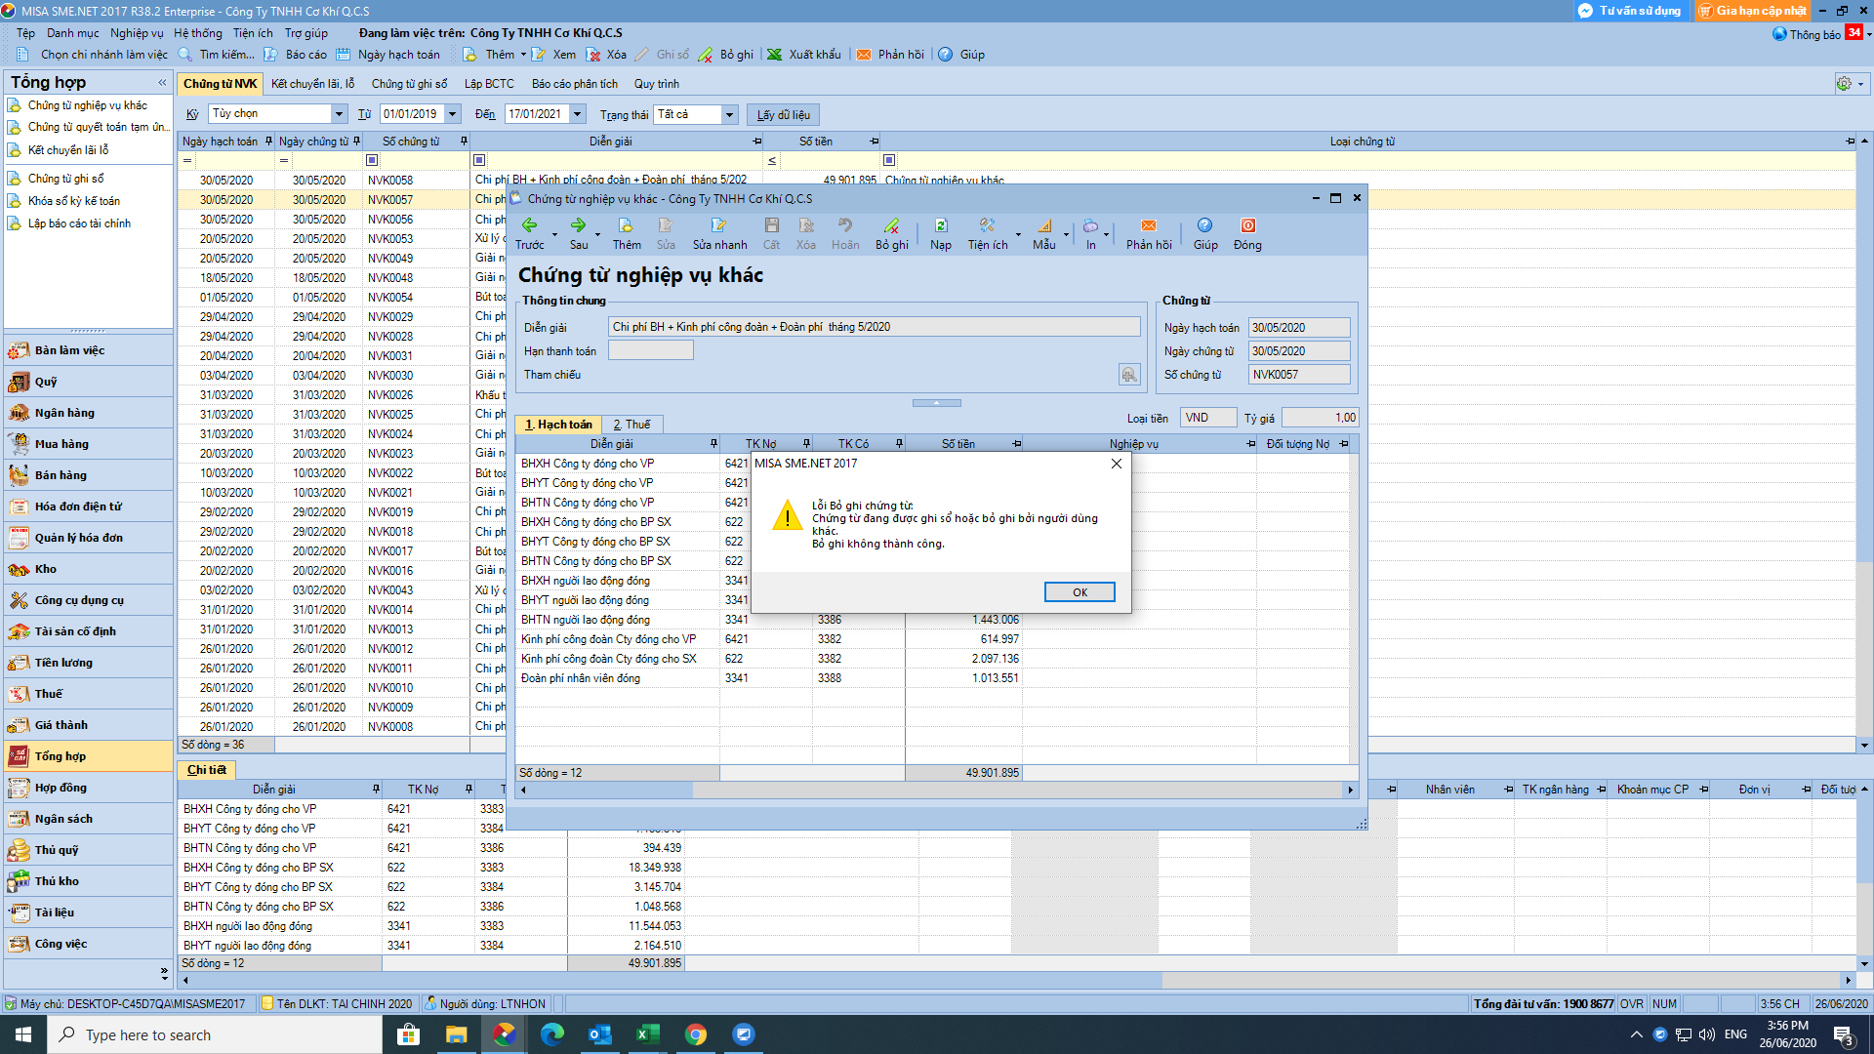
Task: Click the Trước back arrow icon
Action: (x=529, y=225)
